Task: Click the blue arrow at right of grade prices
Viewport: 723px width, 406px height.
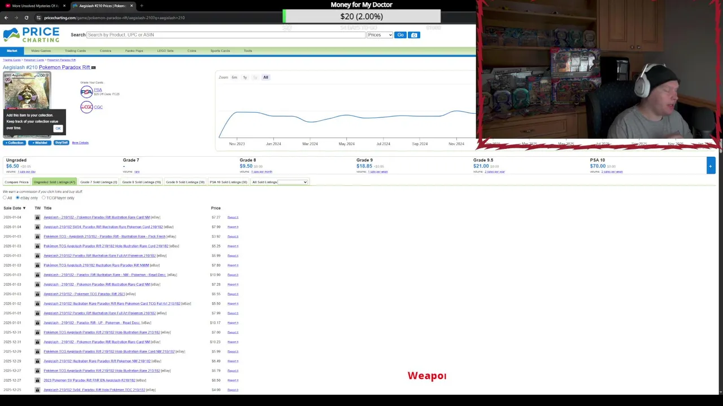Action: [x=710, y=165]
